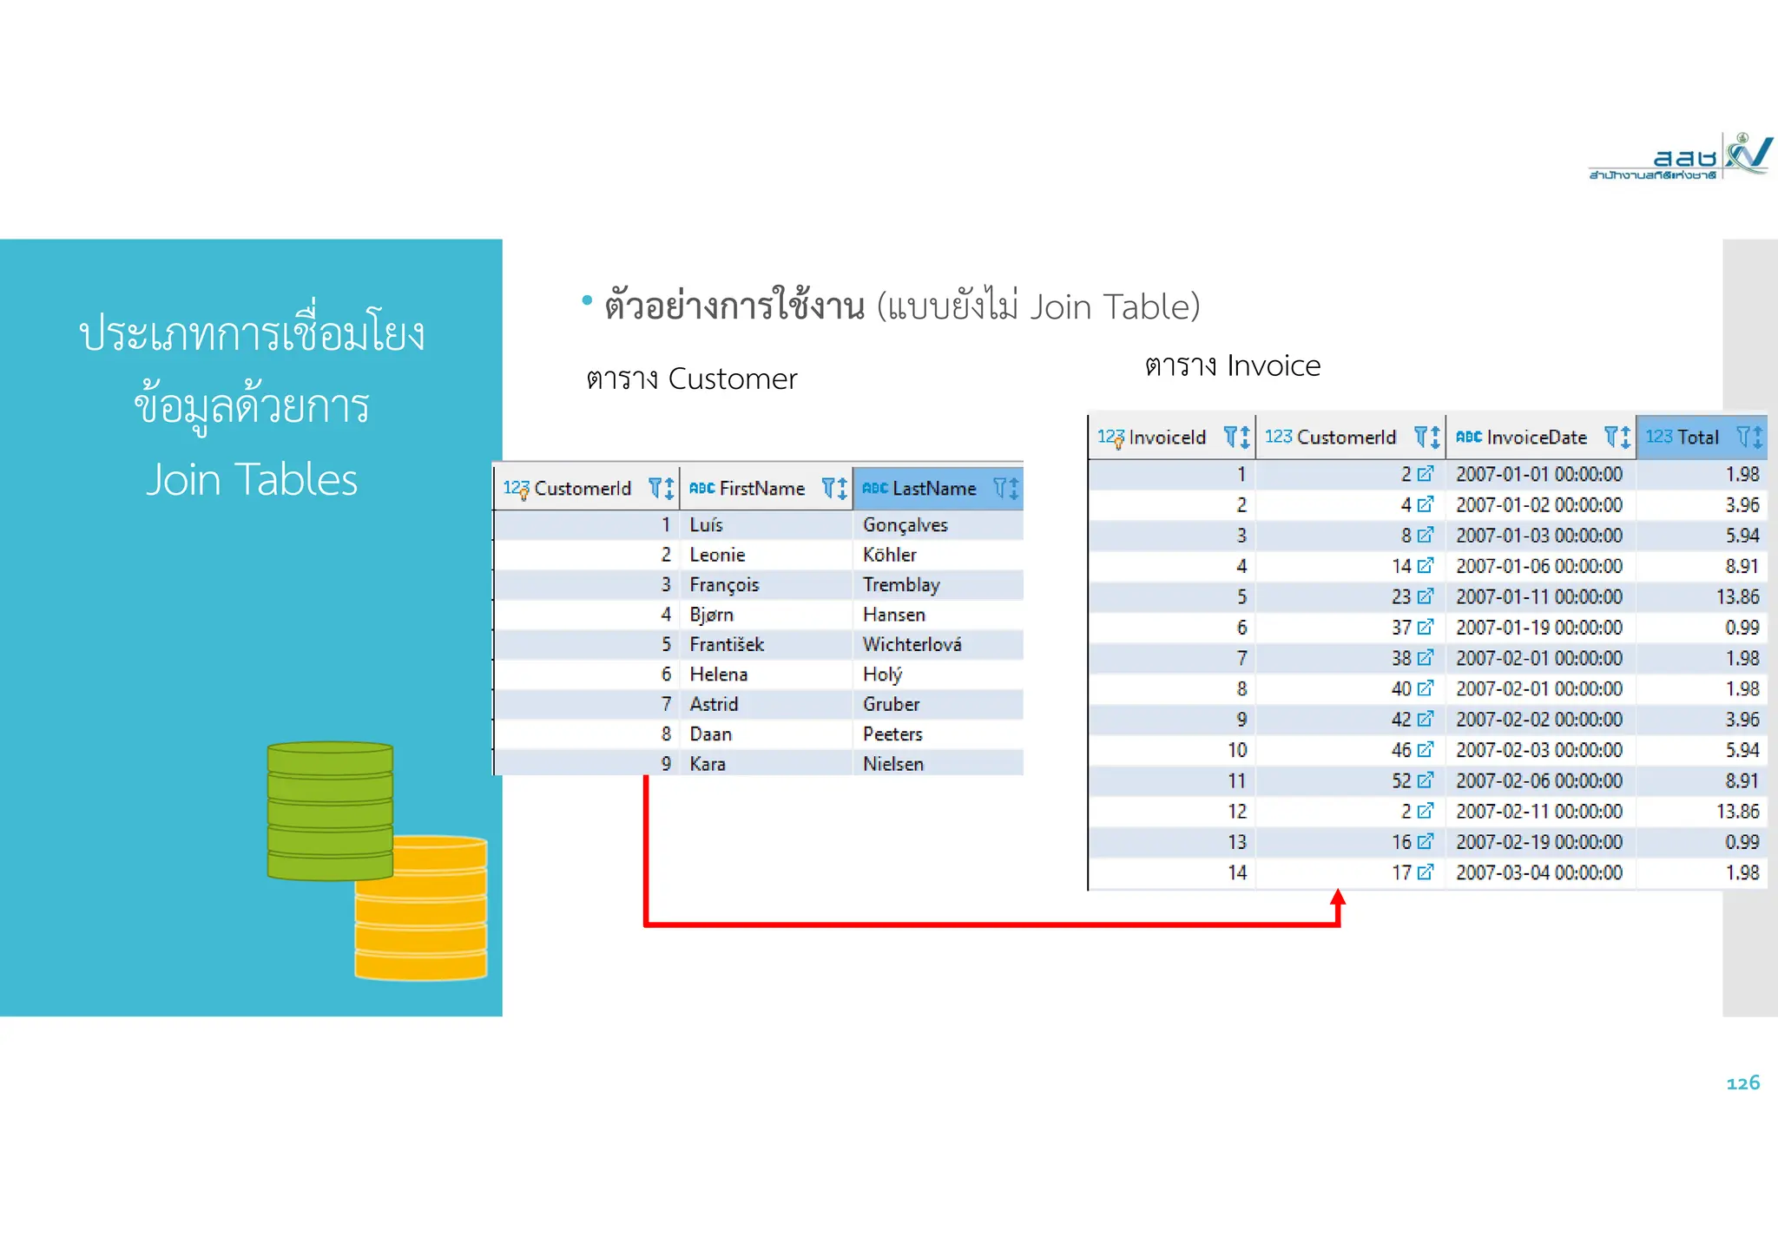Click the date cell '2007-01-11 00:00:00'
Viewport: 1778px width, 1257px height.
[1540, 596]
